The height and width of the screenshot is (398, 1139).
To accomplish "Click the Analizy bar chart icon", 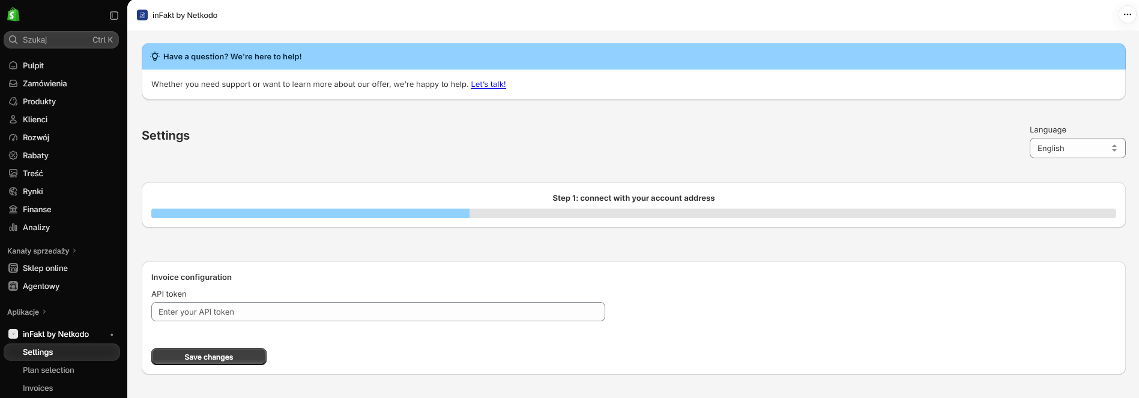I will point(13,227).
